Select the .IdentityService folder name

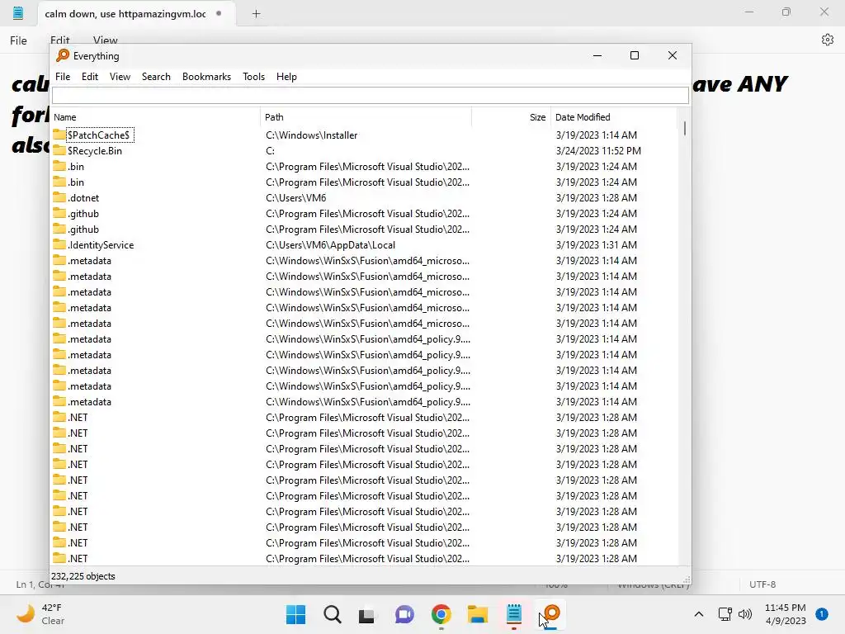click(x=101, y=244)
